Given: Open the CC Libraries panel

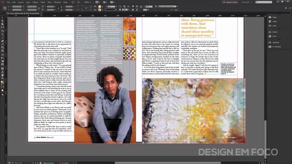Looking at the screenshot, I should tap(275, 46).
